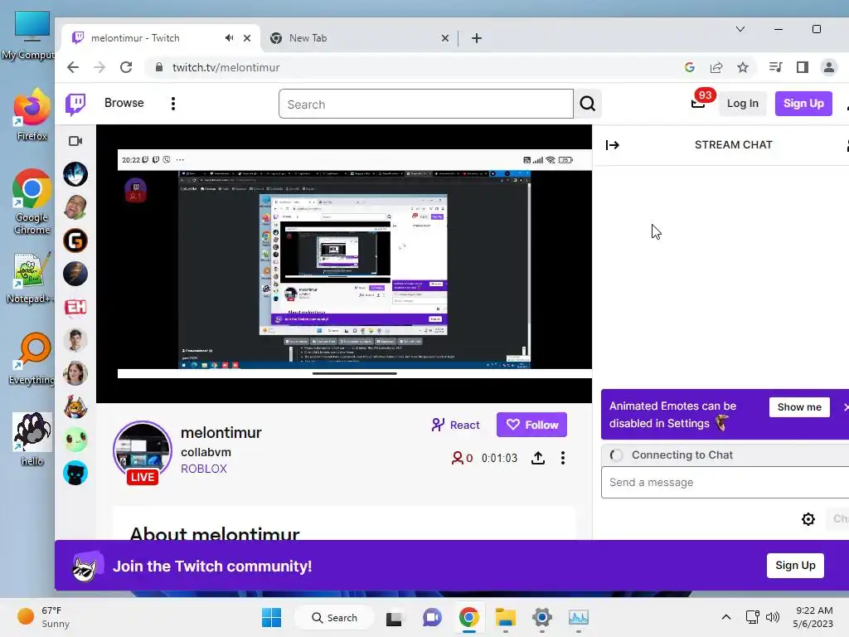Click the top Sign Up button

pyautogui.click(x=803, y=104)
